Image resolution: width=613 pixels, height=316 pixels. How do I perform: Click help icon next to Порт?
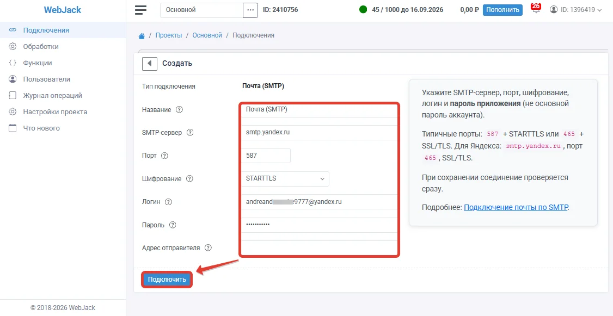coord(164,156)
